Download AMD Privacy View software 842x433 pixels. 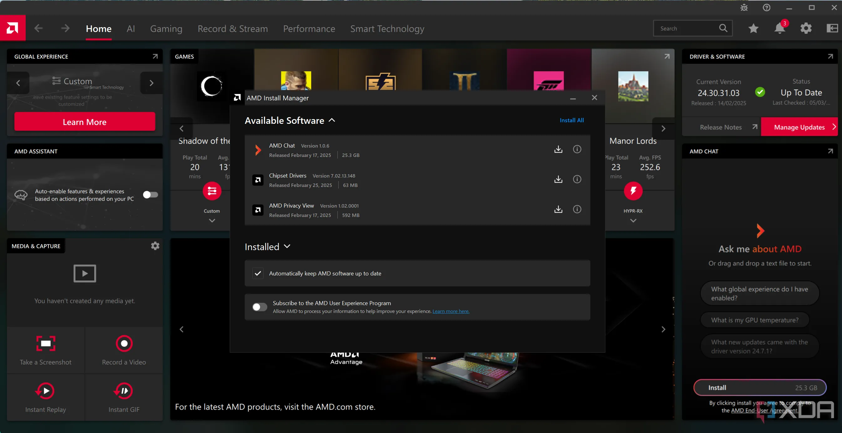tap(558, 209)
